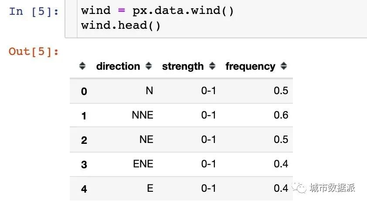Click the Out[5] output prompt
This screenshot has height=204, width=367.
tap(34, 51)
